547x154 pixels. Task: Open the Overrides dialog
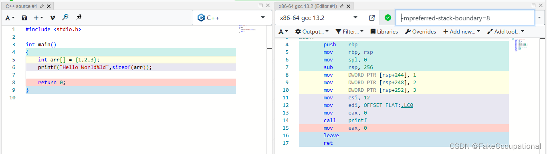click(420, 32)
